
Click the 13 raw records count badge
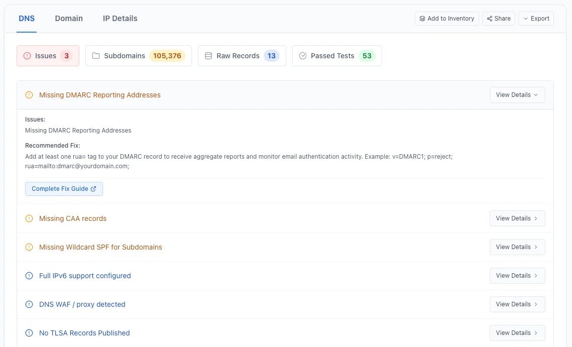pos(271,56)
